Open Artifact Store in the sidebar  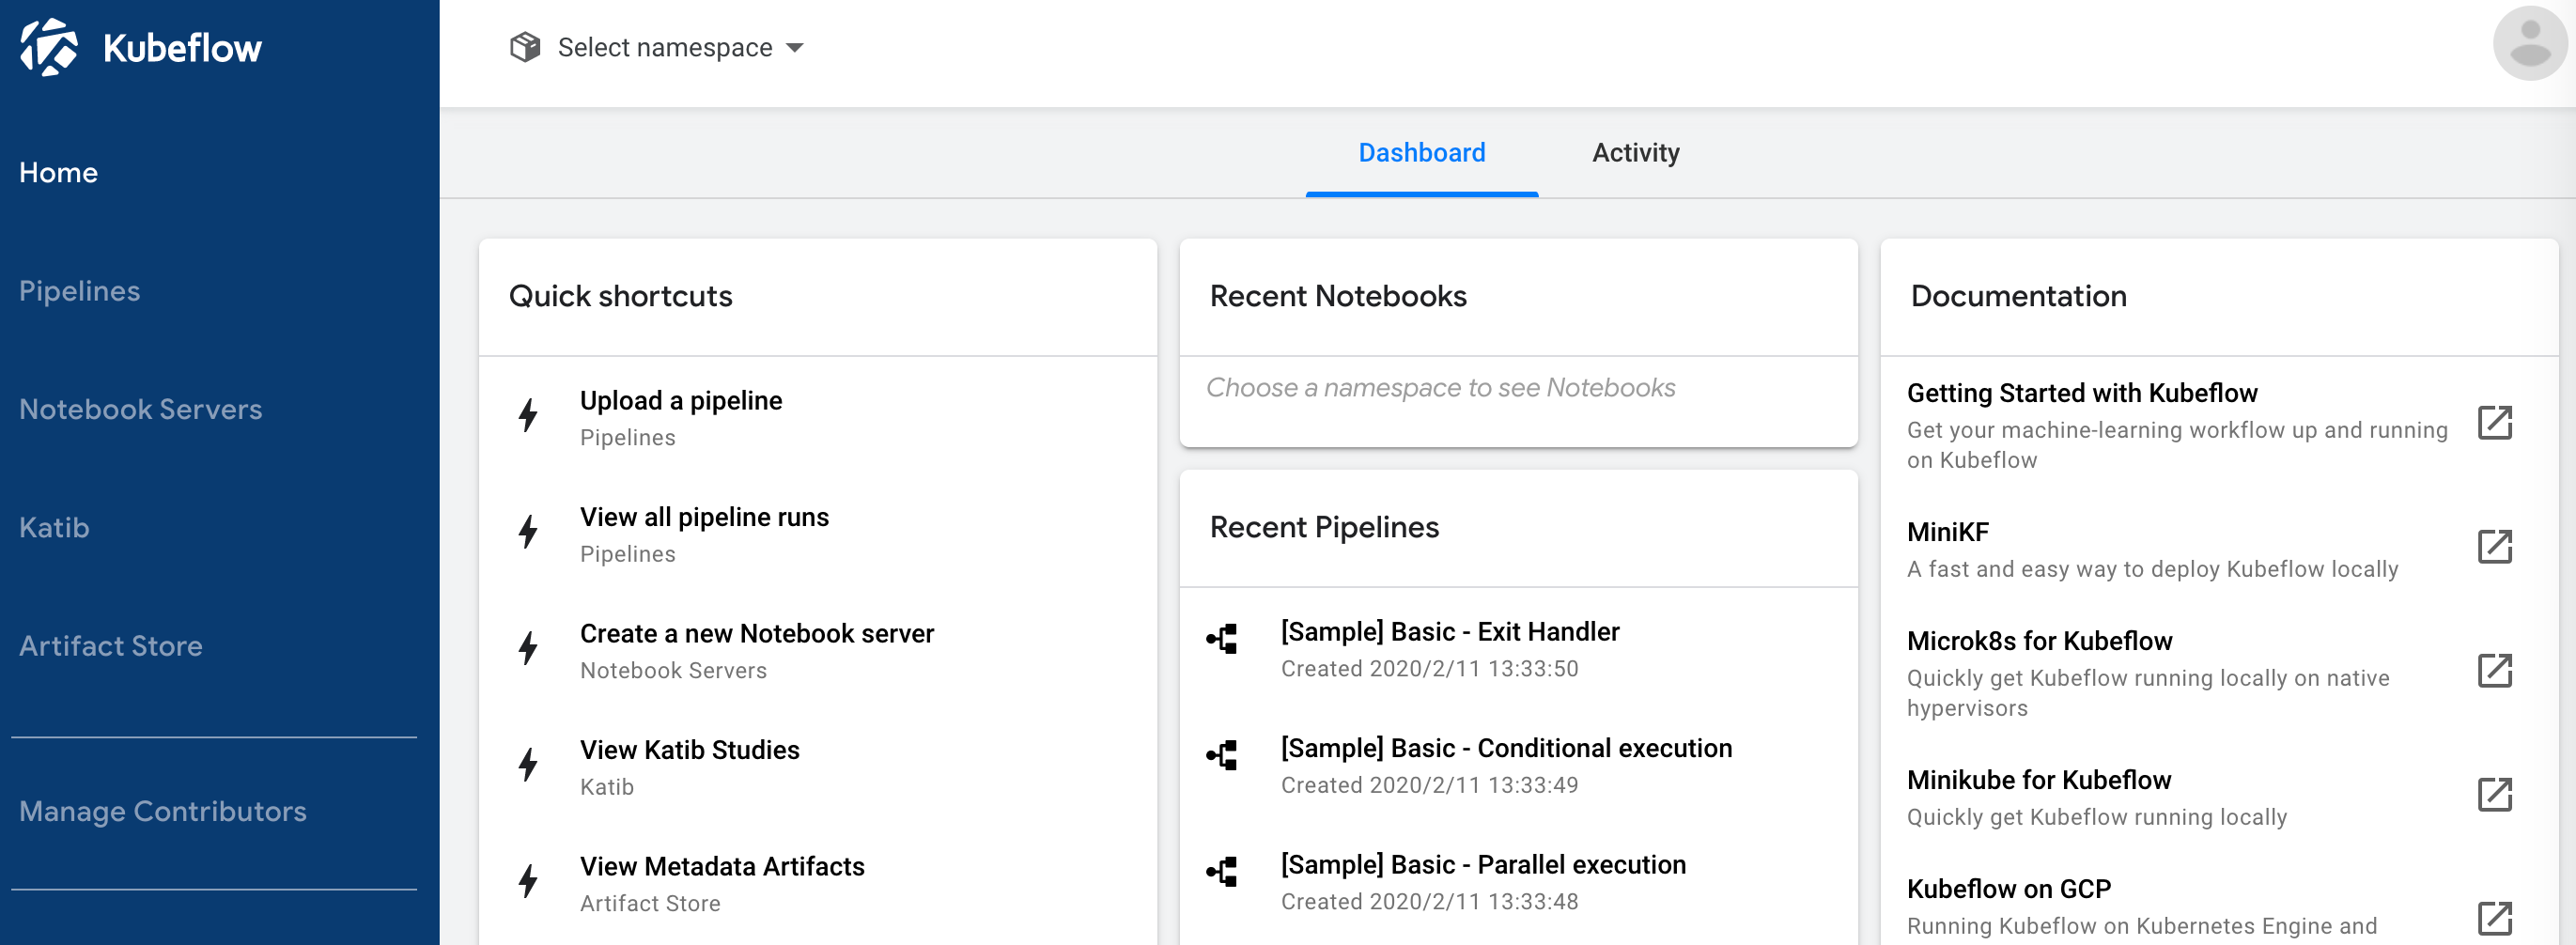110,646
